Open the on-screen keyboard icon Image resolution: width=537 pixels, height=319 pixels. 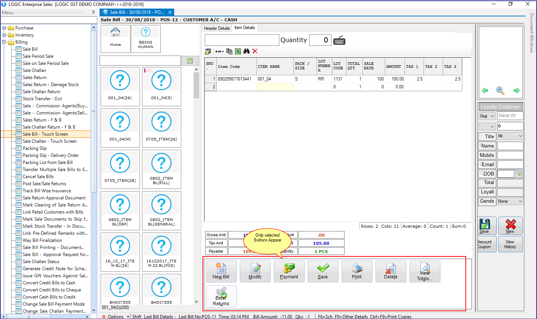click(339, 40)
